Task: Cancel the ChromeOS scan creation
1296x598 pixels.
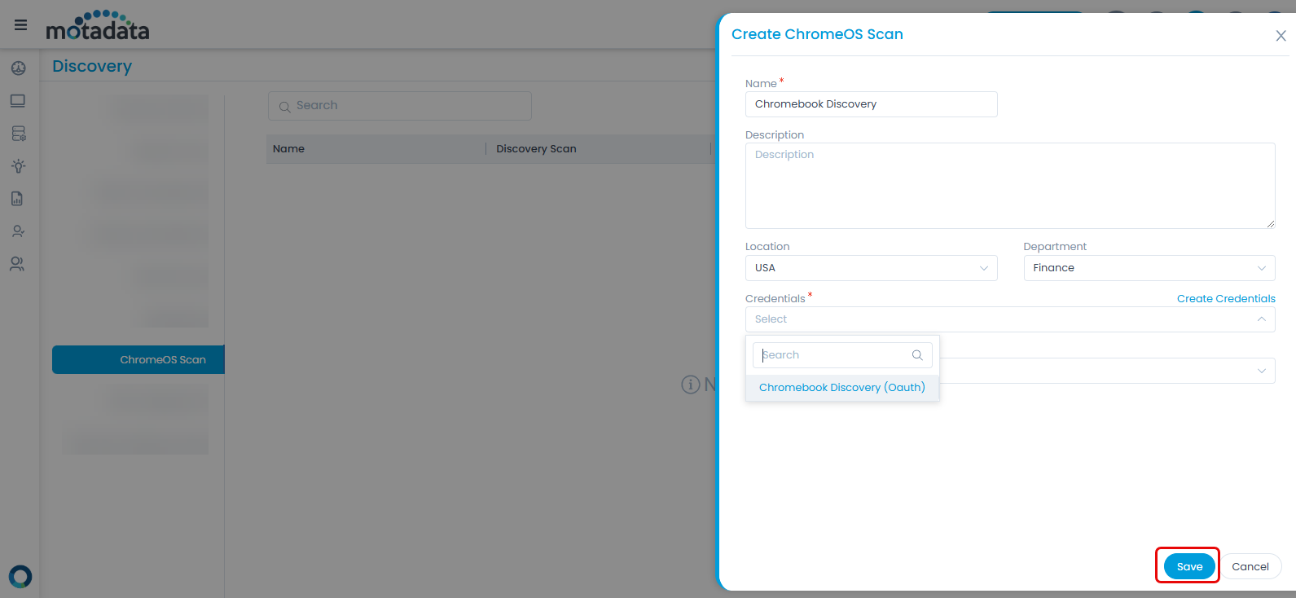Action: (x=1250, y=566)
